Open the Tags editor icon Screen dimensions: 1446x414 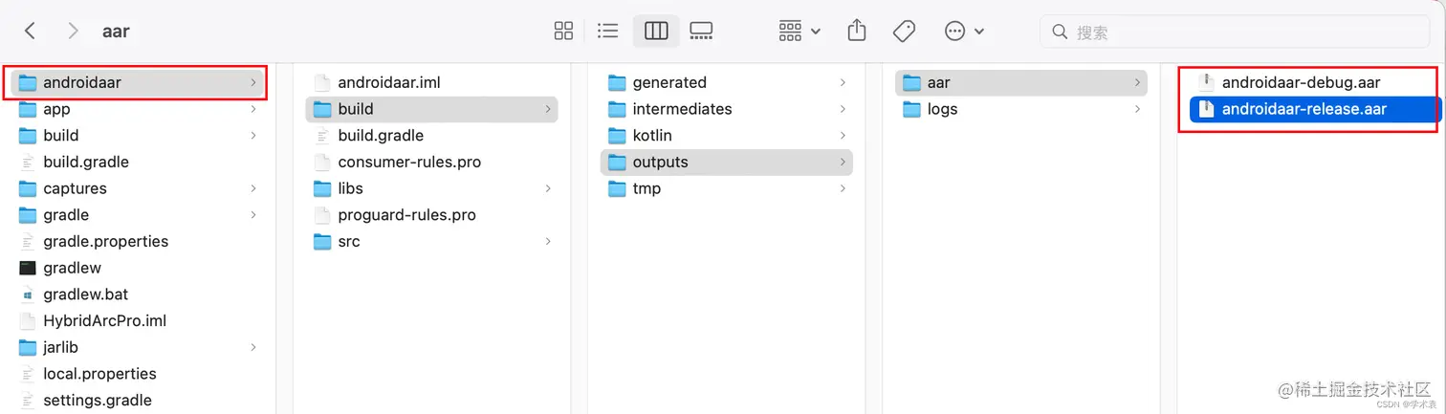904,31
